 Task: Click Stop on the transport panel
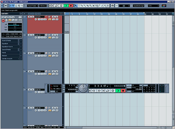pos(113,91)
